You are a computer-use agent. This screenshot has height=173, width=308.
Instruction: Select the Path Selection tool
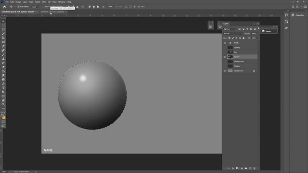pos(3,92)
